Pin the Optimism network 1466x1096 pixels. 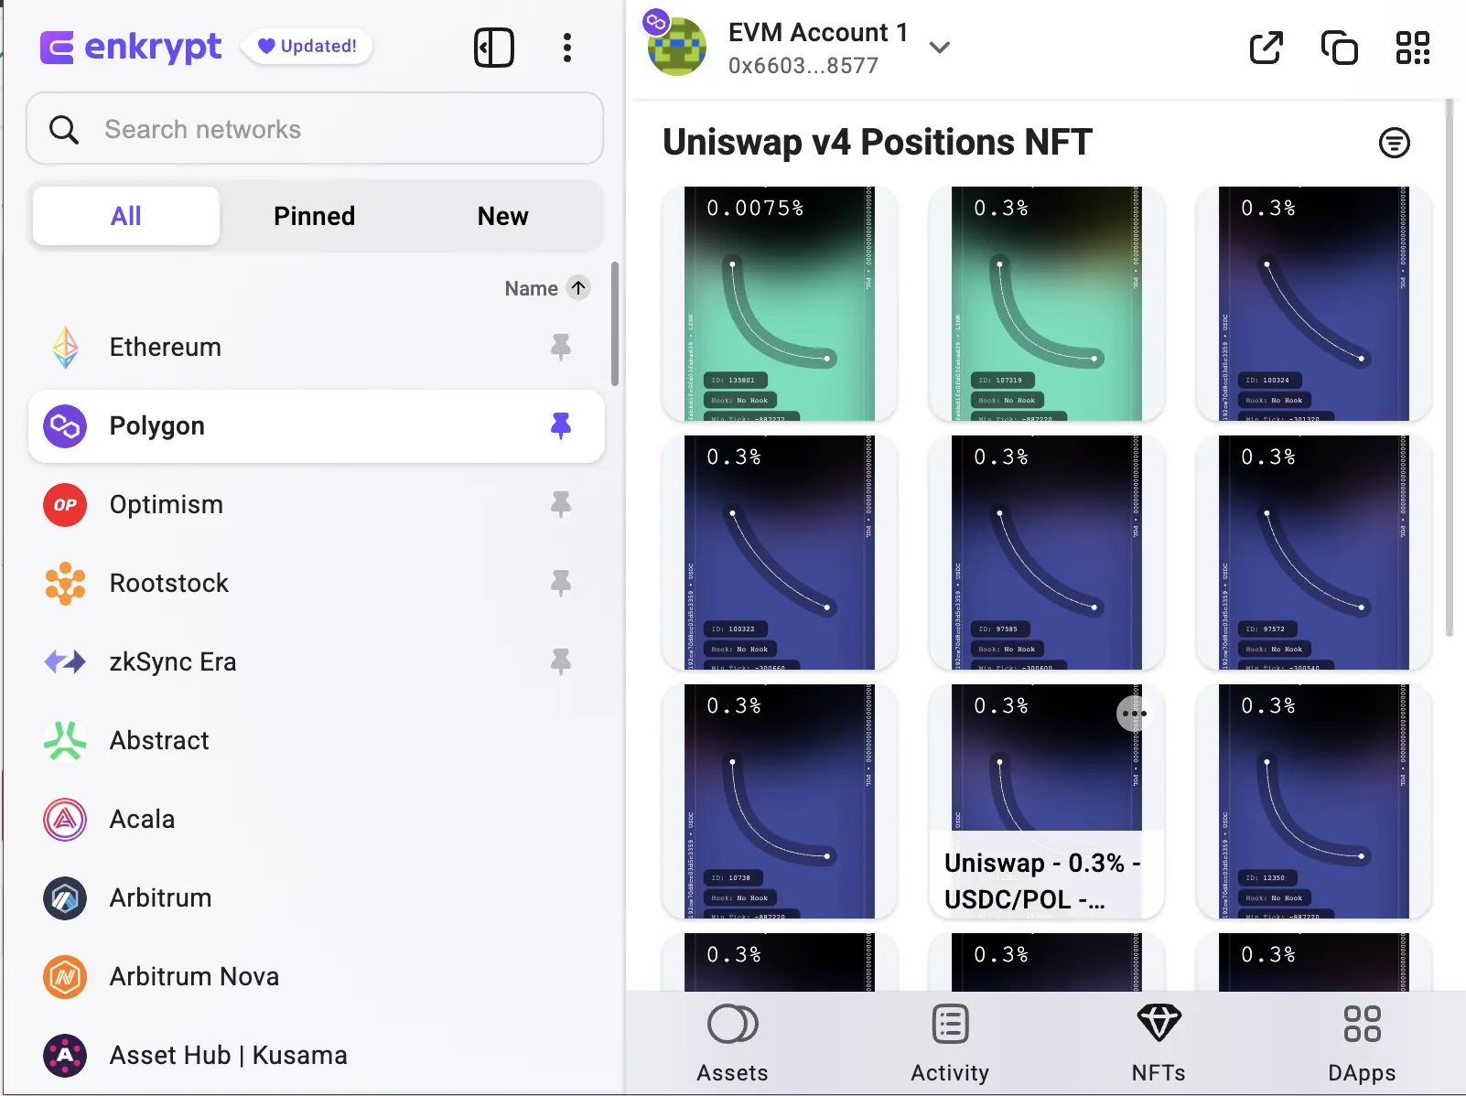[561, 504]
